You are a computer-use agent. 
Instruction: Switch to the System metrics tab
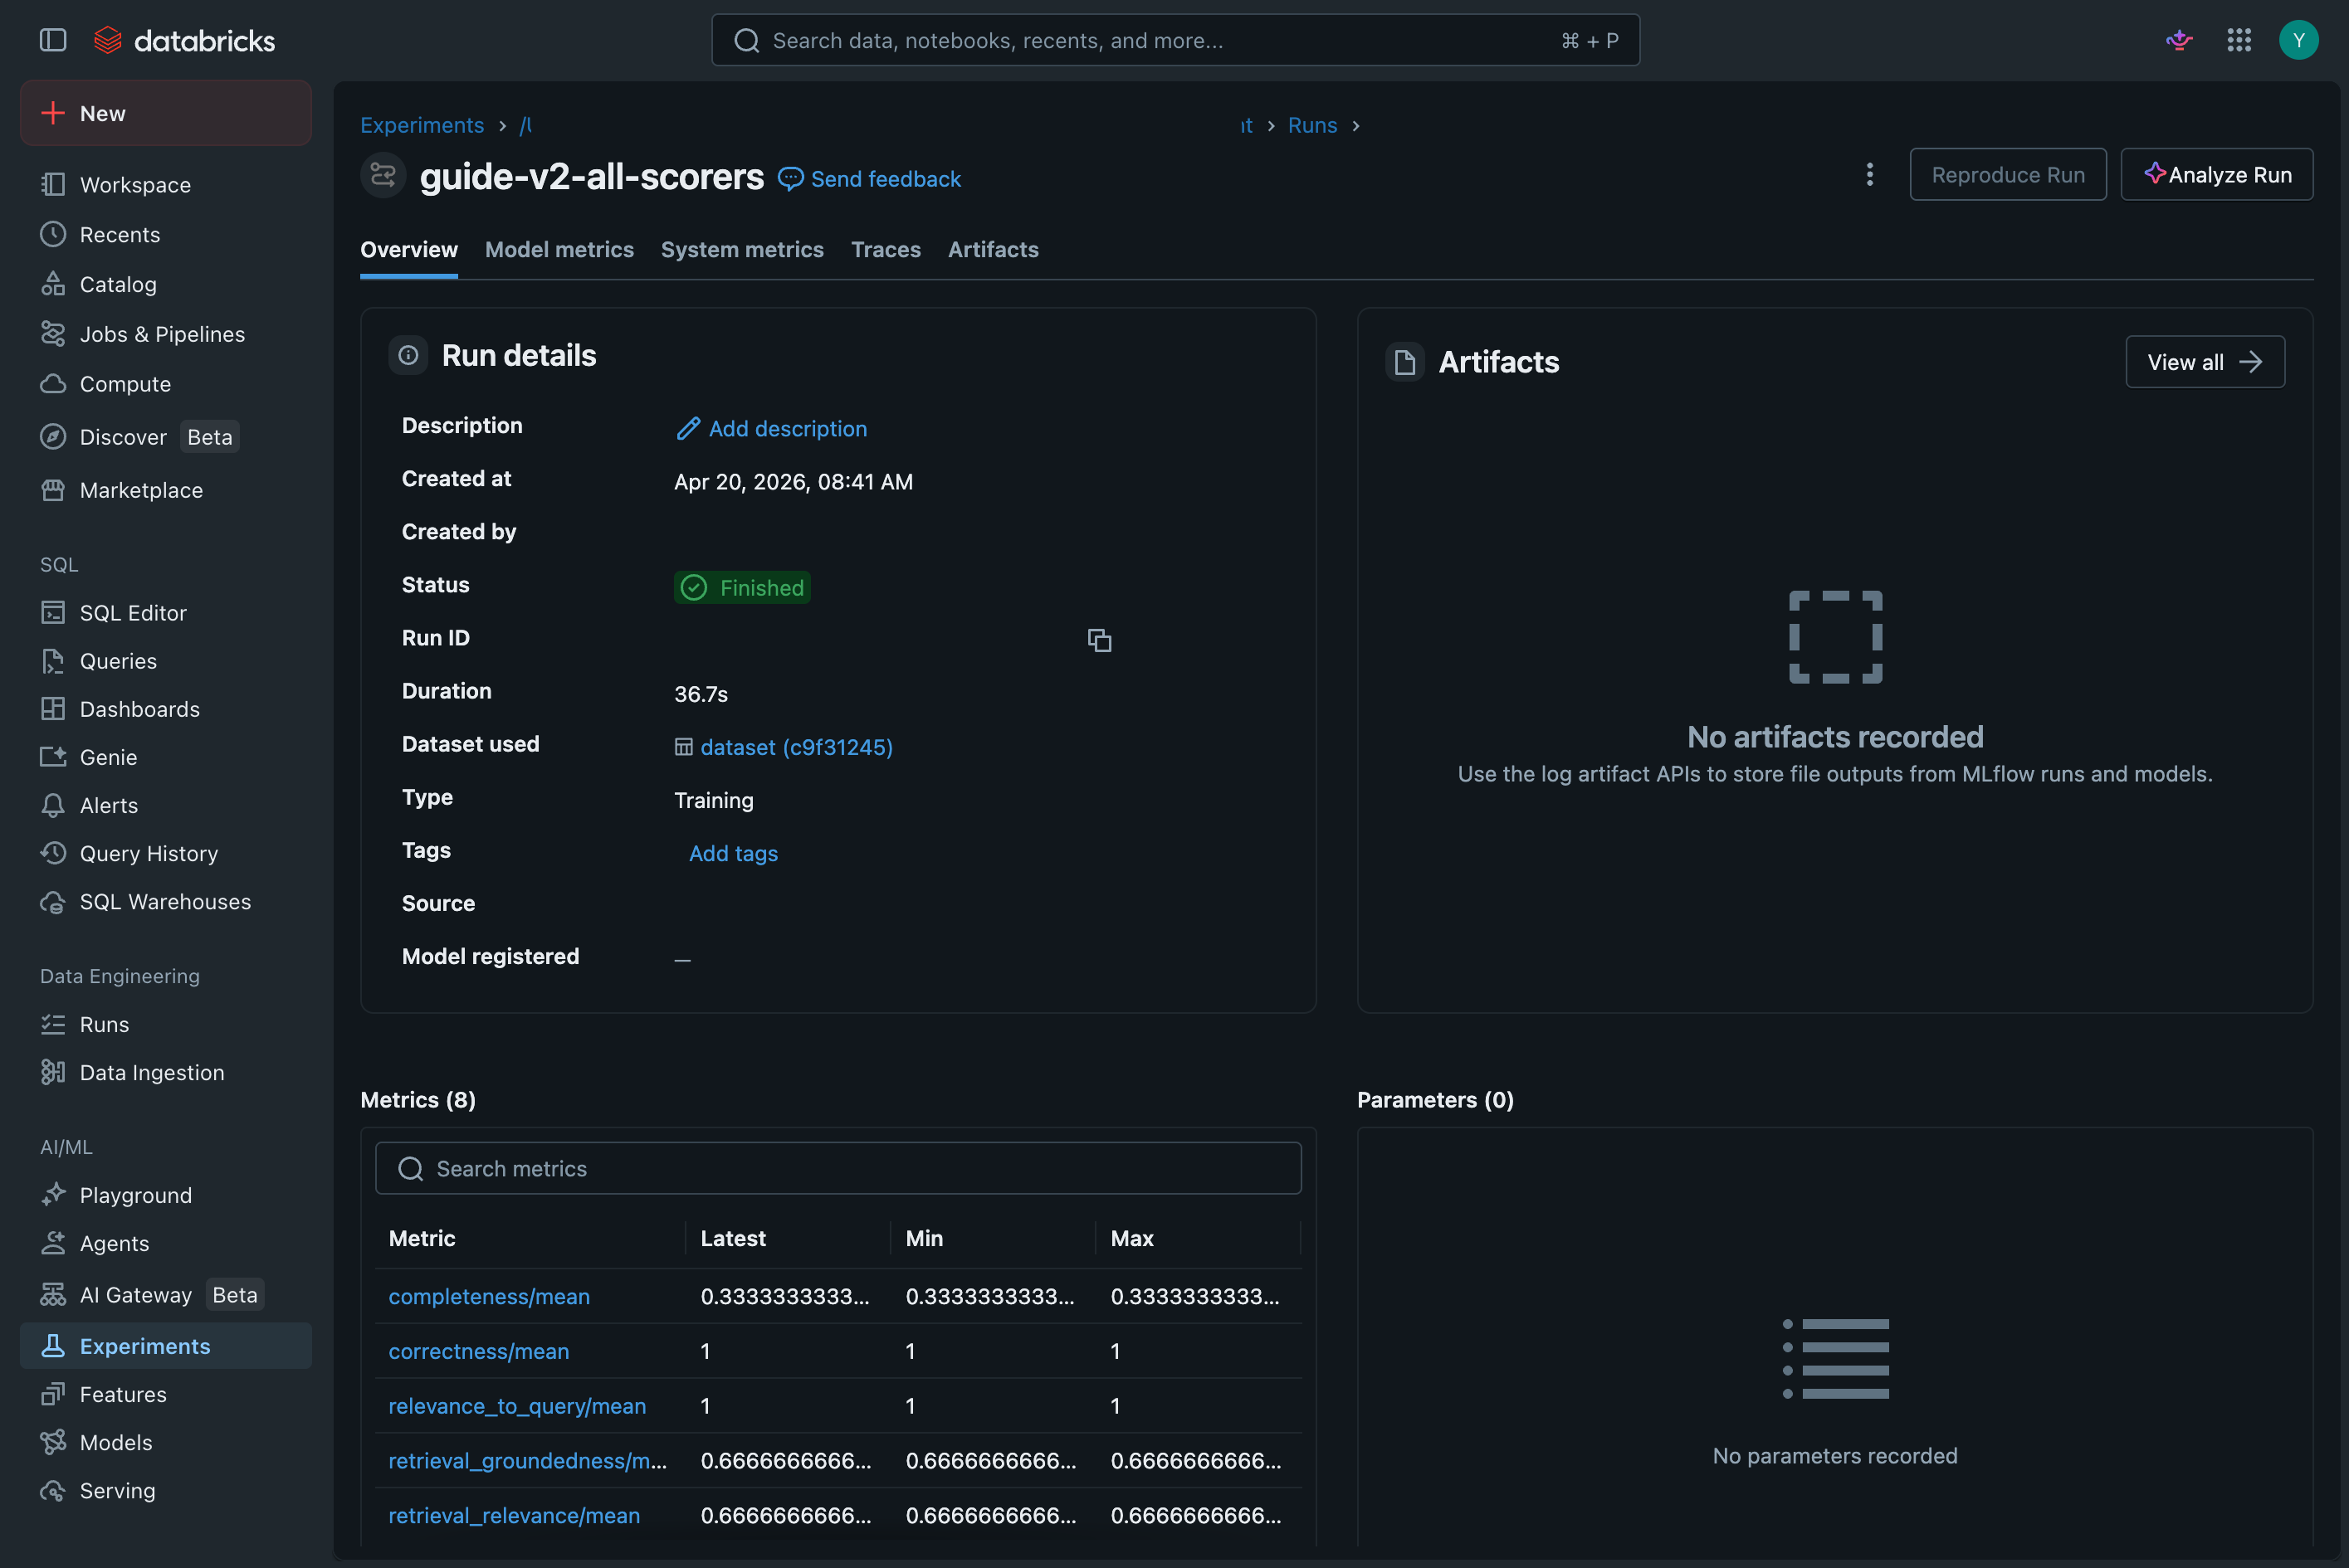[x=742, y=249]
